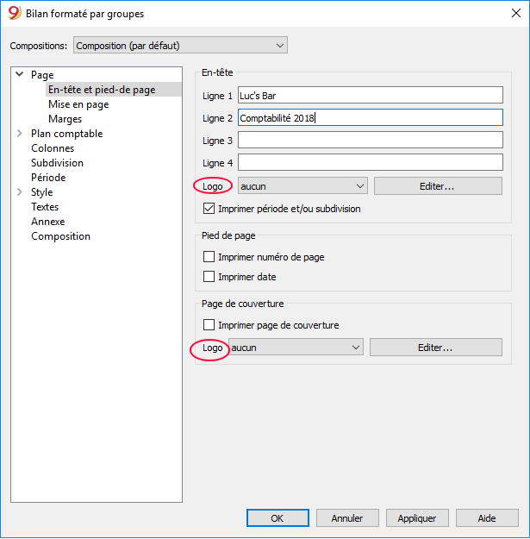Click the Aide button
This screenshot has height=539, width=530.
pos(487,518)
